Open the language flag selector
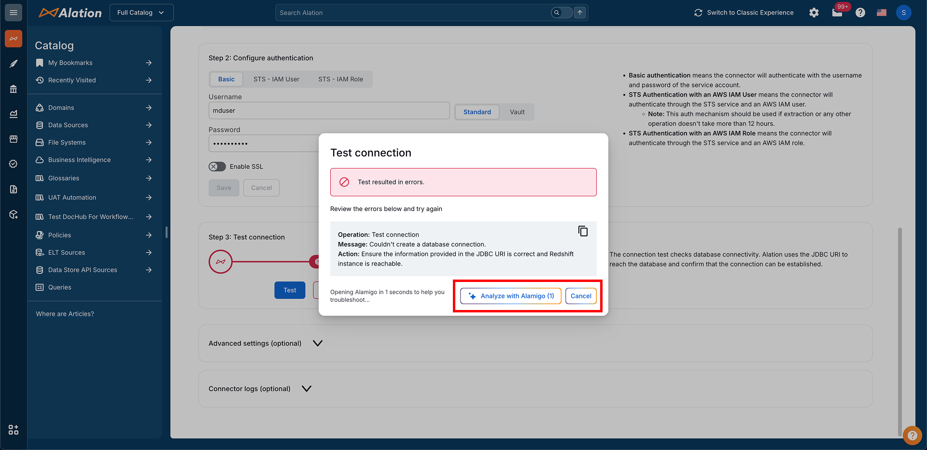Screen dimensions: 927x450 click(x=882, y=13)
